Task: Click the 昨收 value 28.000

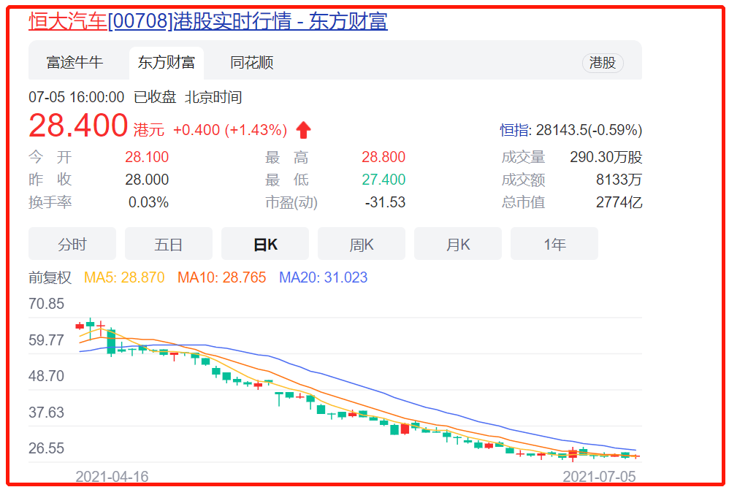Action: [147, 180]
